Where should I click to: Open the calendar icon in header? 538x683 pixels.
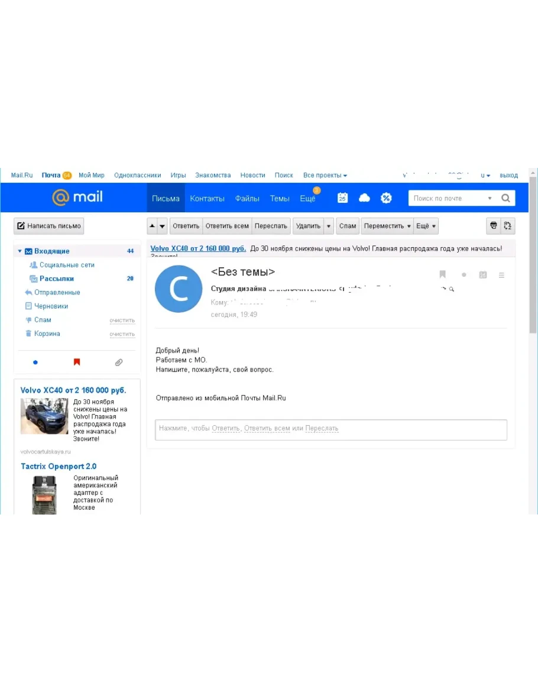342,198
